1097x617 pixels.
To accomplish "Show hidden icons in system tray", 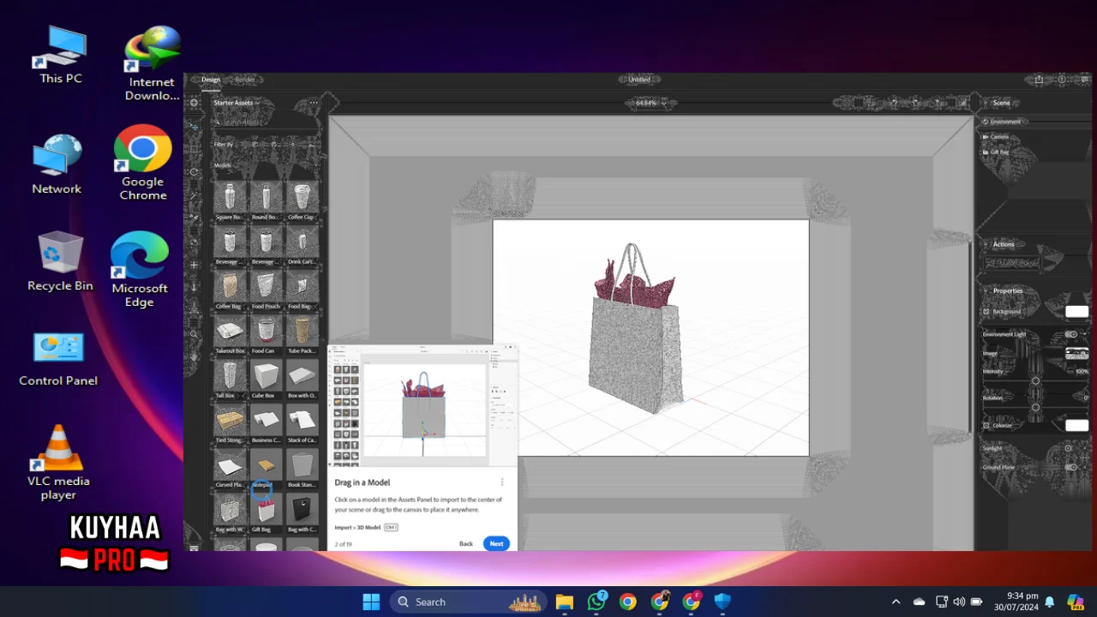I will tap(896, 602).
